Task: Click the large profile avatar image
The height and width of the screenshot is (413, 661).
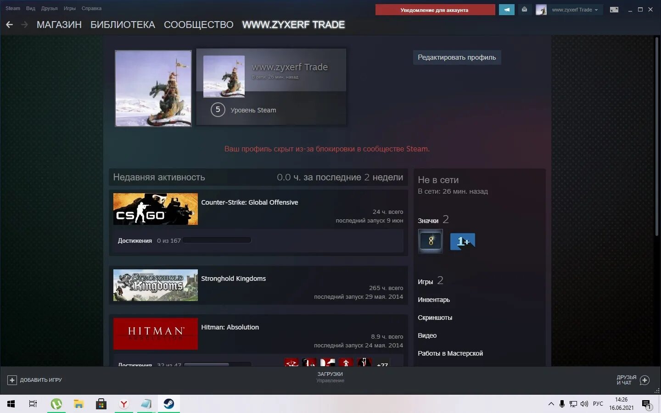Action: click(x=153, y=89)
